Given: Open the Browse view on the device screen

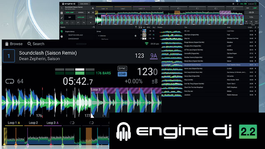Looking at the screenshot, I should coord(14,44).
